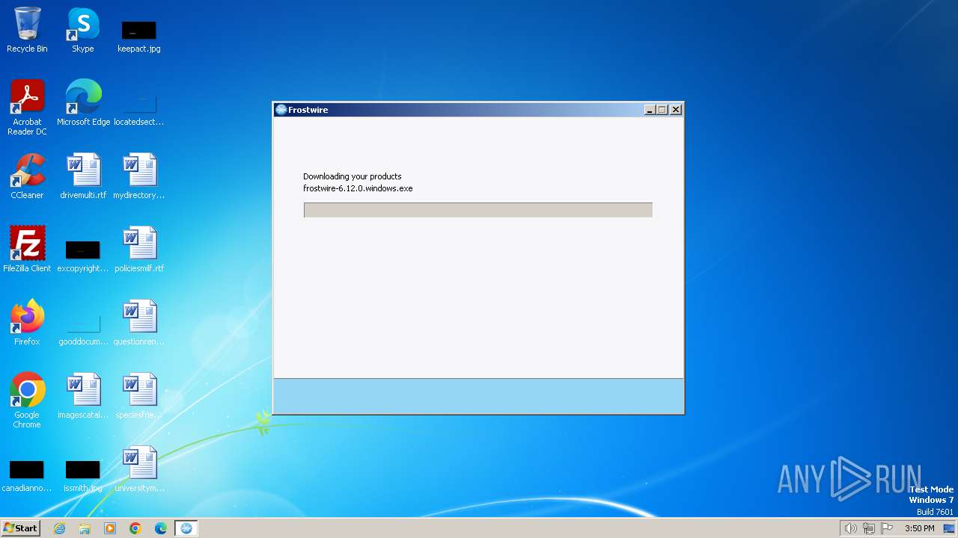Select the universitym document icon
958x538 pixels.
(138, 469)
